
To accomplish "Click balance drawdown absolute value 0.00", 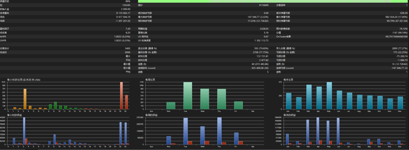I will pyautogui.click(x=266, y=13).
